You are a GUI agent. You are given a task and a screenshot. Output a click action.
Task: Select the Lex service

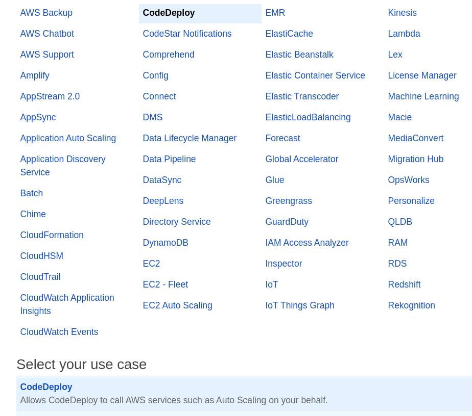coord(395,55)
